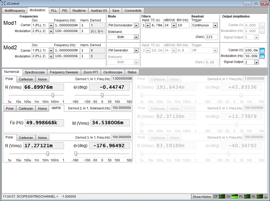Screen dimensions: 270x201
Task: Toggle Mod1 Modulation output enable button
Action: click(262, 31)
